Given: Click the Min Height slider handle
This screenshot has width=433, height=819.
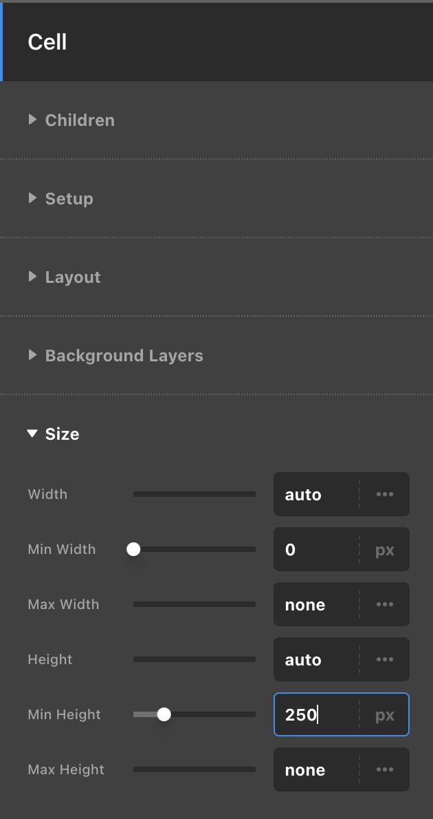Looking at the screenshot, I should pyautogui.click(x=164, y=714).
